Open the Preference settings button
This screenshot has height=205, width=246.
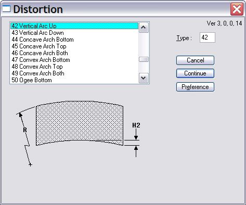[195, 87]
